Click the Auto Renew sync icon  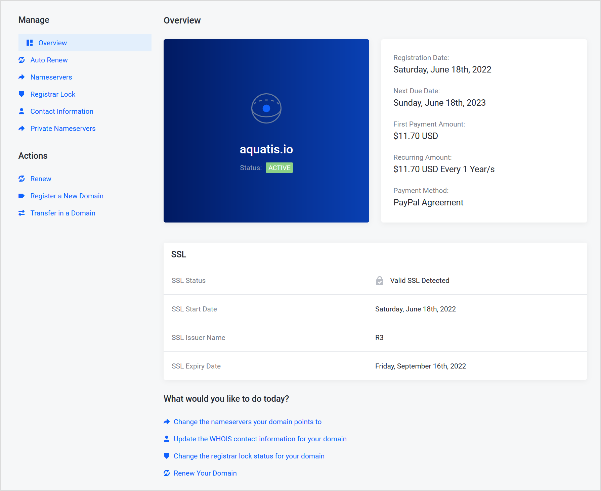tap(22, 60)
